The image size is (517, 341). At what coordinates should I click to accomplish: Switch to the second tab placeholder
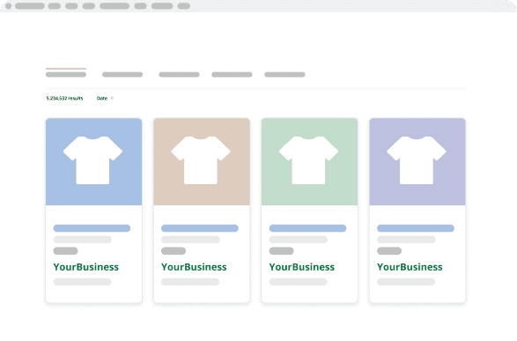click(x=122, y=75)
